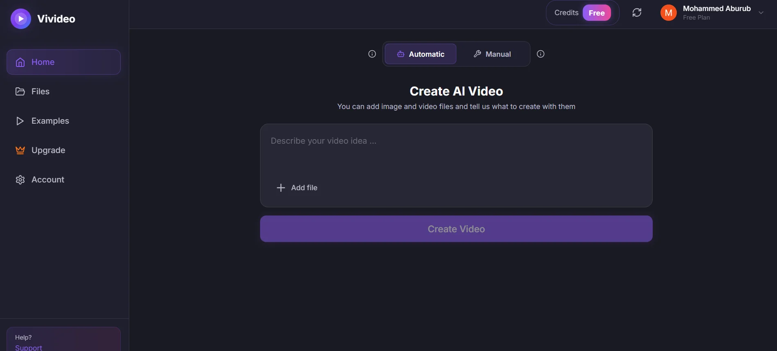The image size is (777, 351).
Task: Click info icon right of Manual mode
Action: pyautogui.click(x=541, y=54)
